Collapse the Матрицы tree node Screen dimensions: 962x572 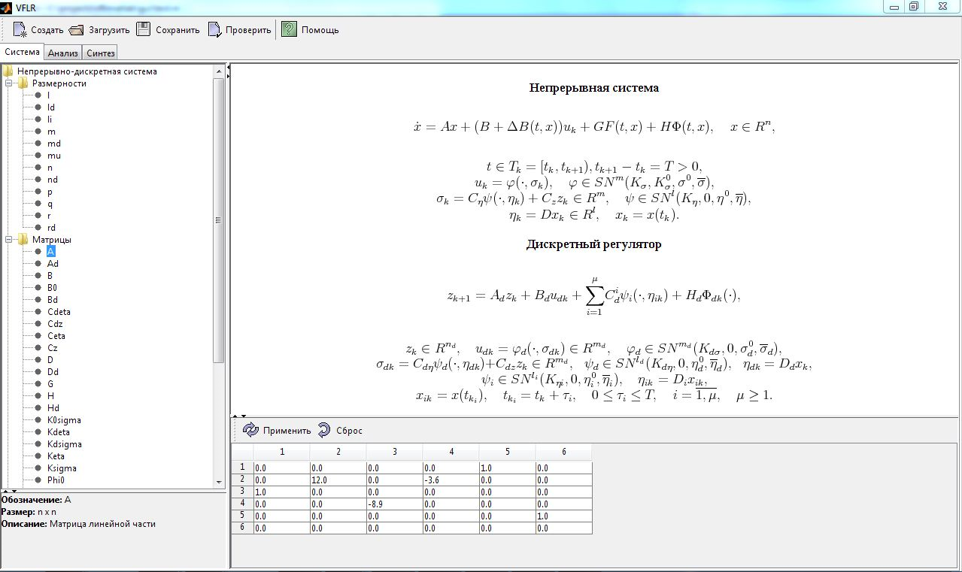(8, 240)
